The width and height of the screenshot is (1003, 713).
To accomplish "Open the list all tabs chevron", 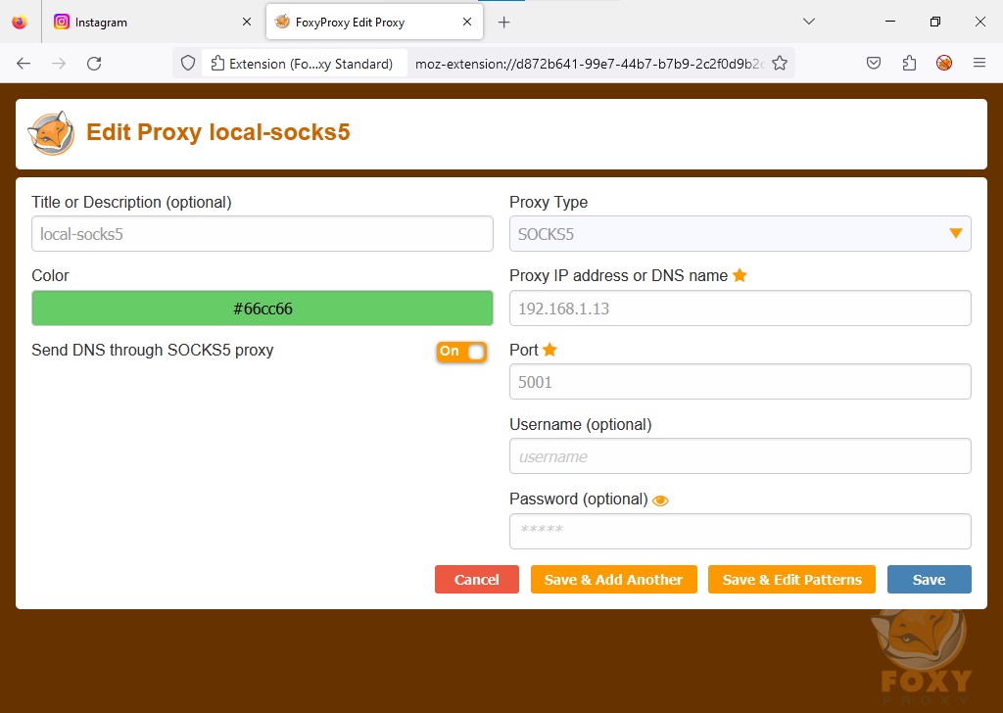I will pos(808,22).
